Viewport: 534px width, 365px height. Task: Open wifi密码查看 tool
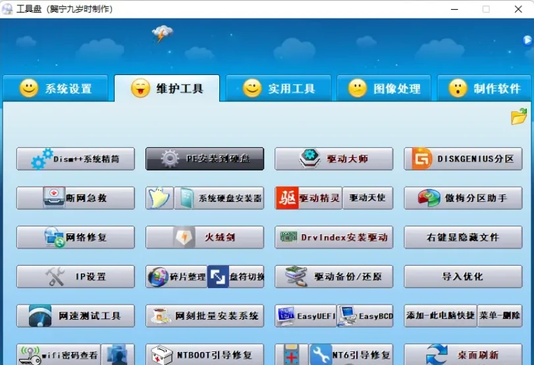point(59,354)
